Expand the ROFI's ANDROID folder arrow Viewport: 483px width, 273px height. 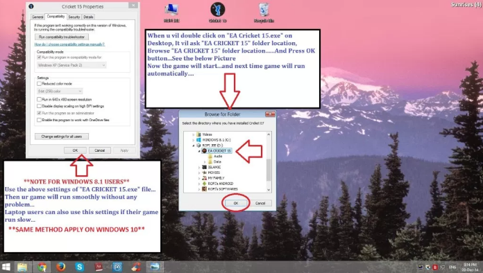[199, 184]
